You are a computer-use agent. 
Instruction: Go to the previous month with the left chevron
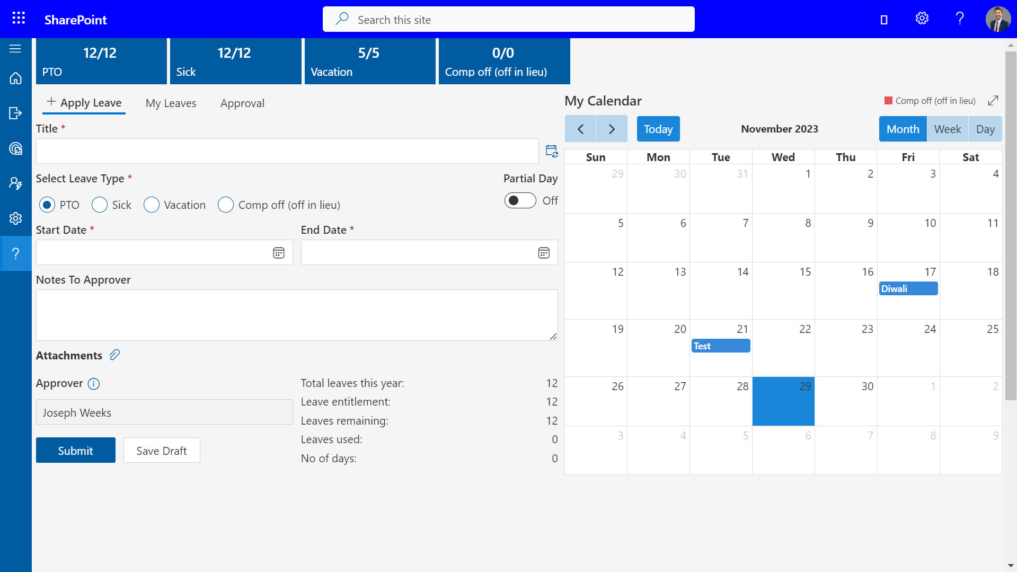coord(580,128)
